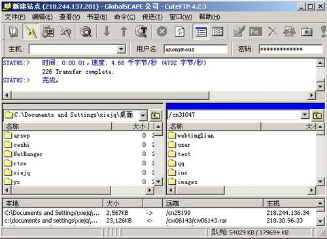This screenshot has height=239, width=327.
Task: Click the Rename (Re) toolbar icon
Action: (x=256, y=32)
